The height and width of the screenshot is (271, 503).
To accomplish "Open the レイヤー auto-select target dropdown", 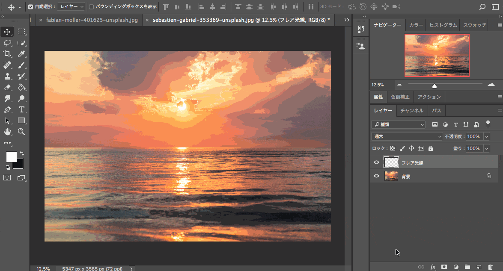I will (71, 7).
